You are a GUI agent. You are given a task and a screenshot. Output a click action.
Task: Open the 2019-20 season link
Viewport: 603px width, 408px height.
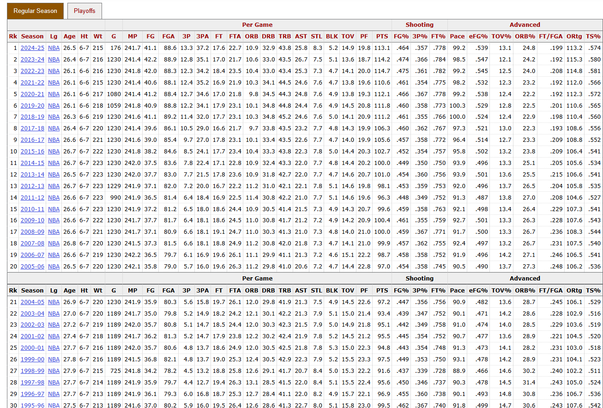point(32,106)
